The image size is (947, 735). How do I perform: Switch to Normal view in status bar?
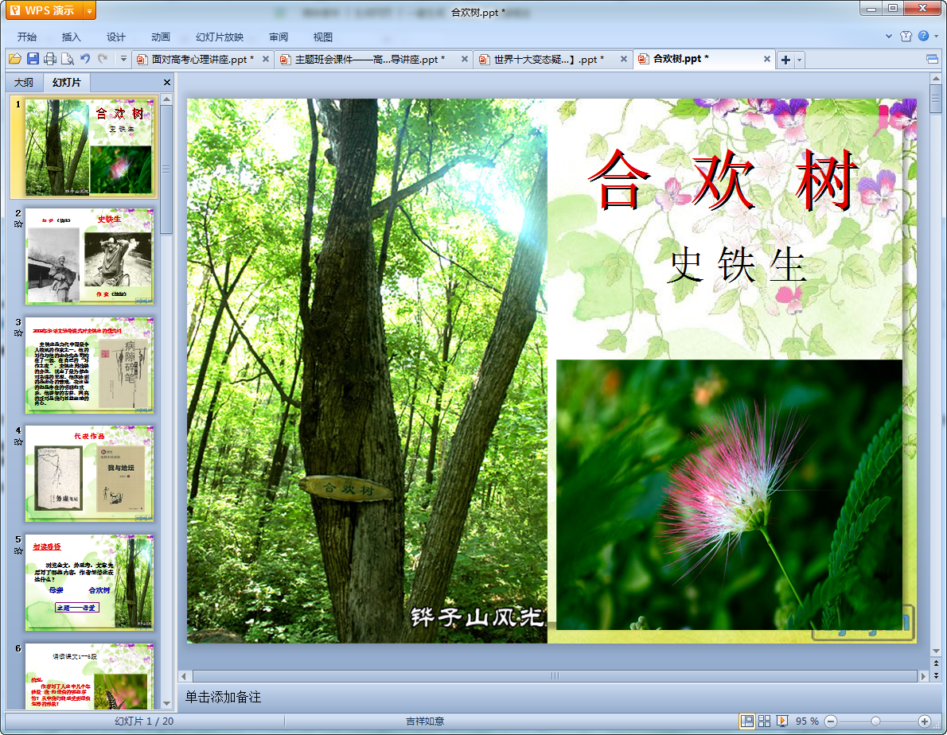coord(747,721)
